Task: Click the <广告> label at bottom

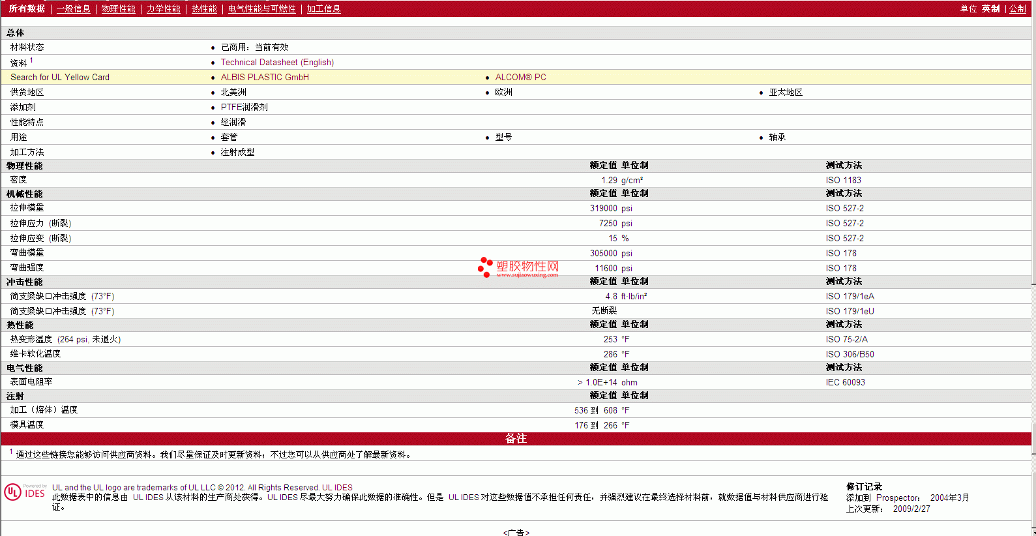Action: 516,533
